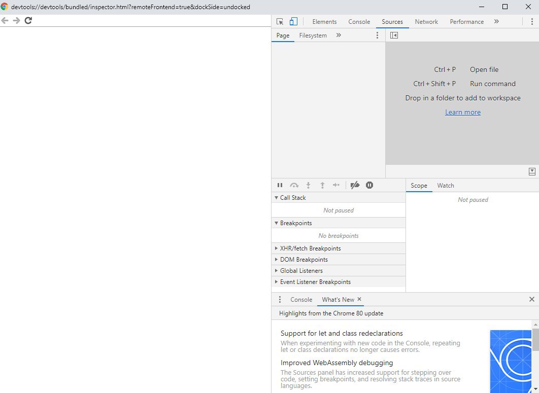
Task: Click the Chrome icon in the title bar
Action: point(4,7)
